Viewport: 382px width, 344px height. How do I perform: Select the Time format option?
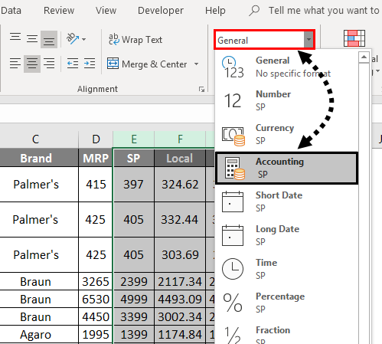286,269
